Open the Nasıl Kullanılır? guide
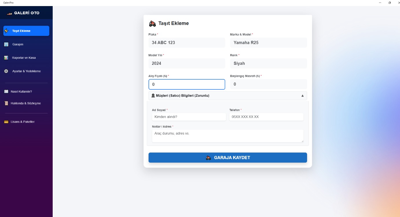The width and height of the screenshot is (400, 217). click(x=26, y=91)
